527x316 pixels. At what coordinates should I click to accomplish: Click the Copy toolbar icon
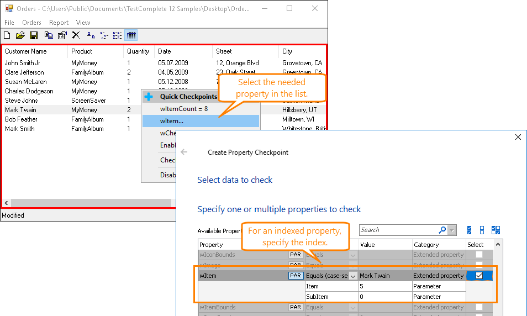tap(49, 35)
